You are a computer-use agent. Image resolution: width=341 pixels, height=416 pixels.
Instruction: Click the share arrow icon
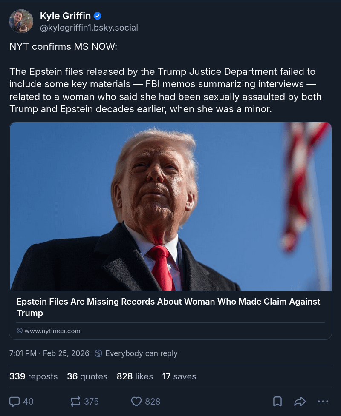pos(300,402)
